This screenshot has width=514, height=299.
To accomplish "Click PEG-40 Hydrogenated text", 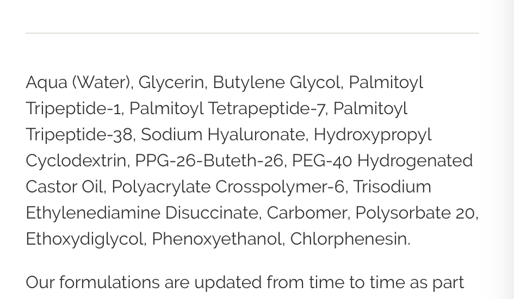I will click(x=382, y=161).
